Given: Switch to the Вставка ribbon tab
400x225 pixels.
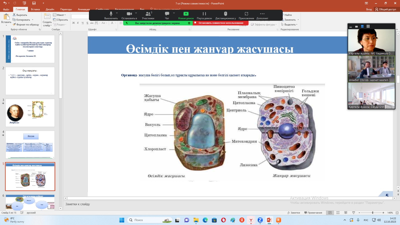Looking at the screenshot, I should [35, 9].
